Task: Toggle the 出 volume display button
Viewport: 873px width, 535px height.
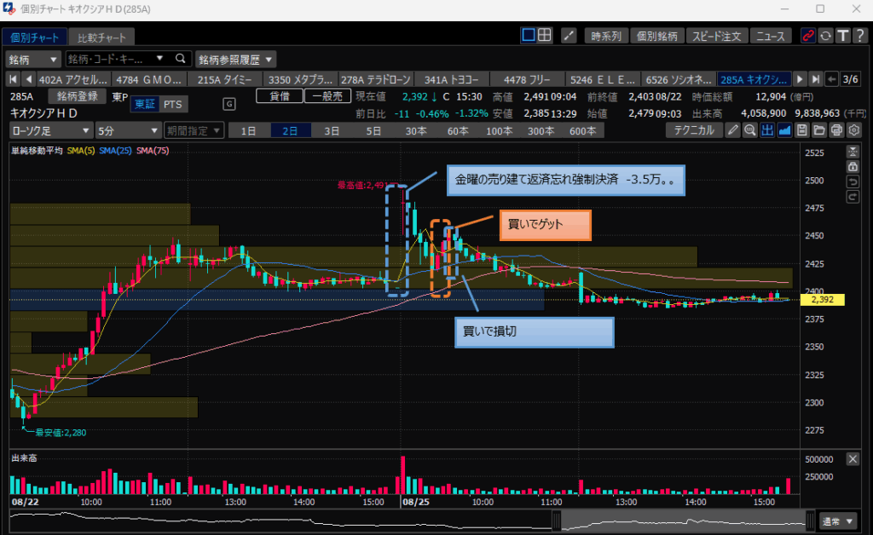Action: 766,130
